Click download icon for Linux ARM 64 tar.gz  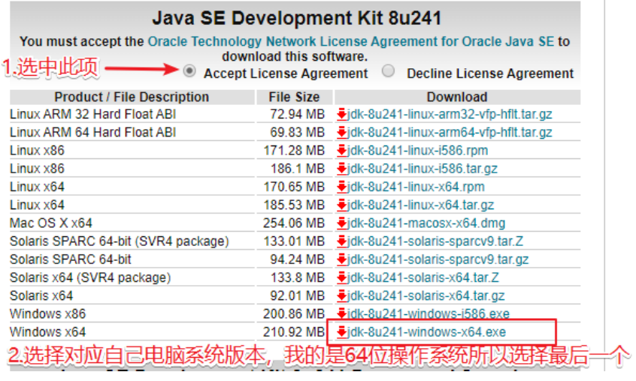pyautogui.click(x=342, y=133)
